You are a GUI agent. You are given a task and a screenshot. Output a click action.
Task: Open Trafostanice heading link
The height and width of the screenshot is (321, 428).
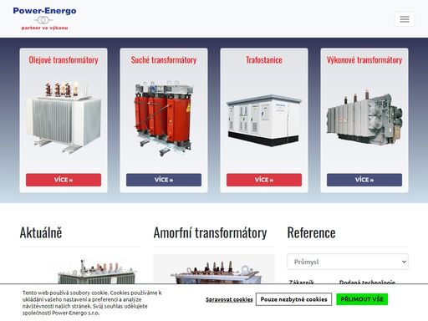[x=264, y=60]
